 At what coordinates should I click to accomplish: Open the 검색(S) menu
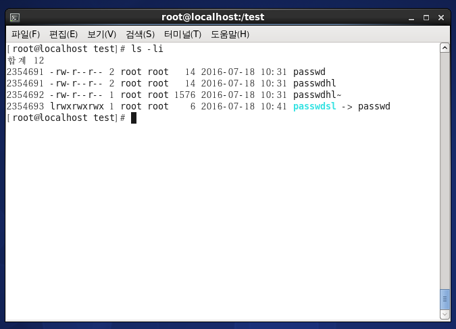[140, 34]
